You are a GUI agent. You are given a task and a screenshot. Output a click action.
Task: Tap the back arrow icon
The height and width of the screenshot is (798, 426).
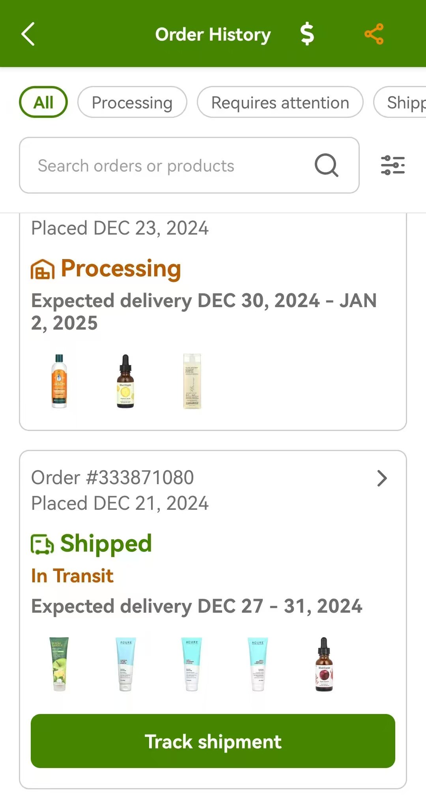(x=28, y=34)
